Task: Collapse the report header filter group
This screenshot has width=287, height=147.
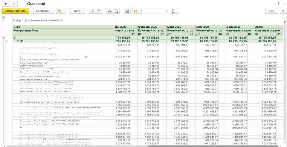Action: coord(4,18)
